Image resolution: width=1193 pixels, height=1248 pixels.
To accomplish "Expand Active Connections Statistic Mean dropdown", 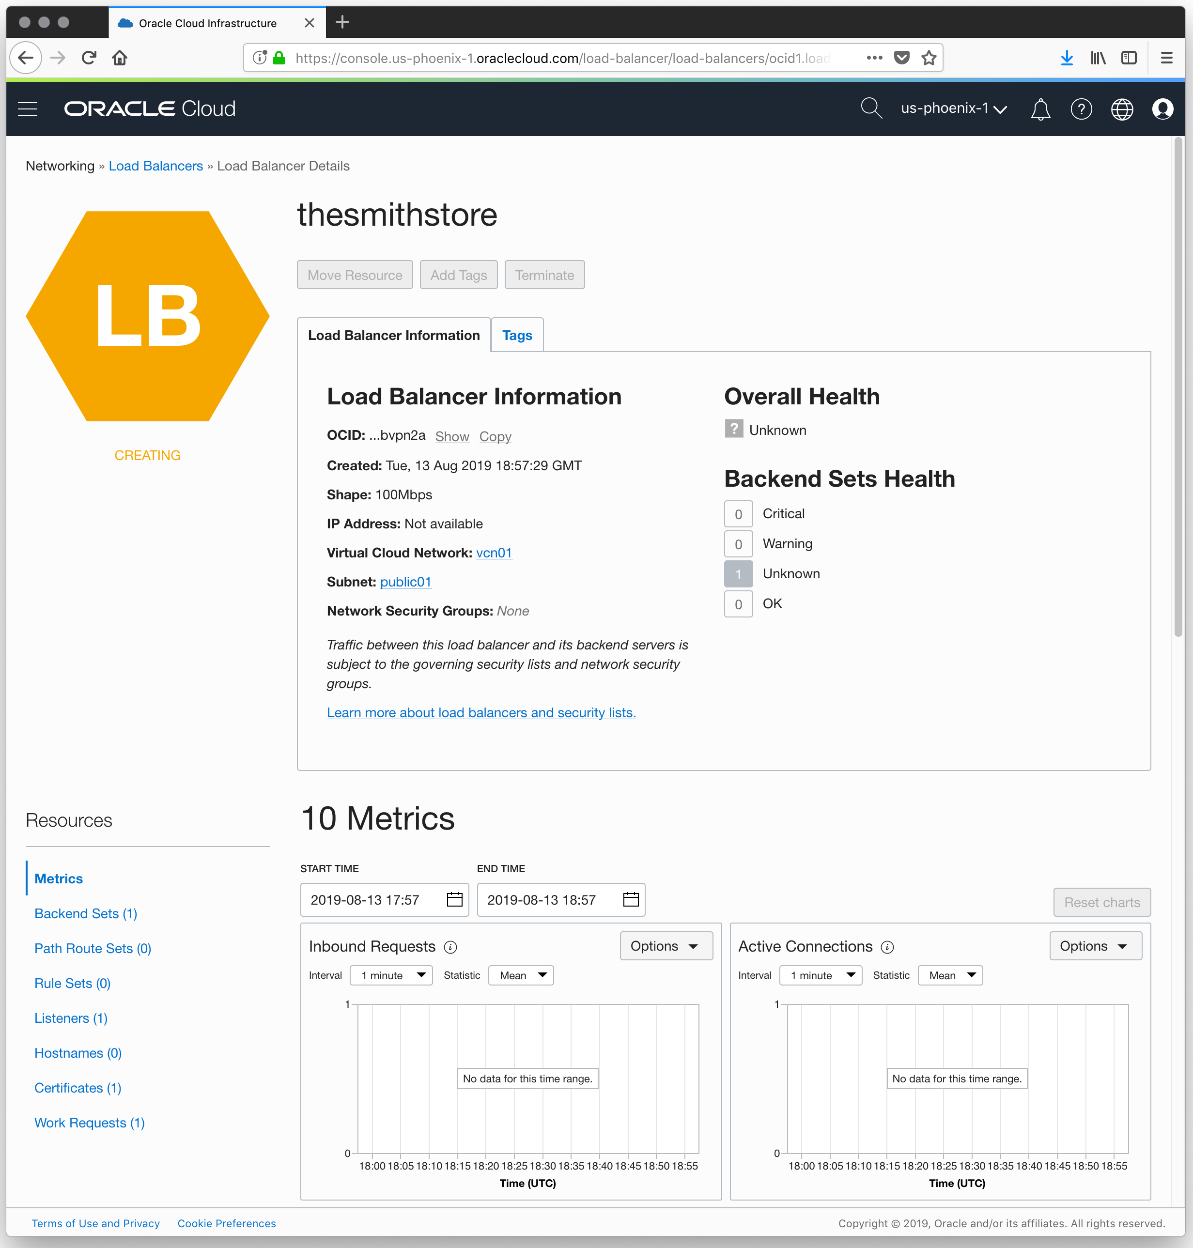I will 950,975.
